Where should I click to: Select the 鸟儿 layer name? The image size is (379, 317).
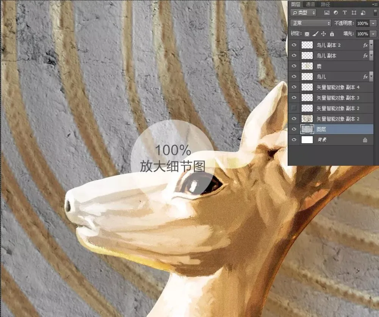pyautogui.click(x=321, y=77)
